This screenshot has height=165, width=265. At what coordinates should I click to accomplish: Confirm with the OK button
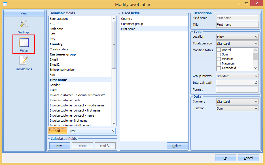click(x=226, y=158)
